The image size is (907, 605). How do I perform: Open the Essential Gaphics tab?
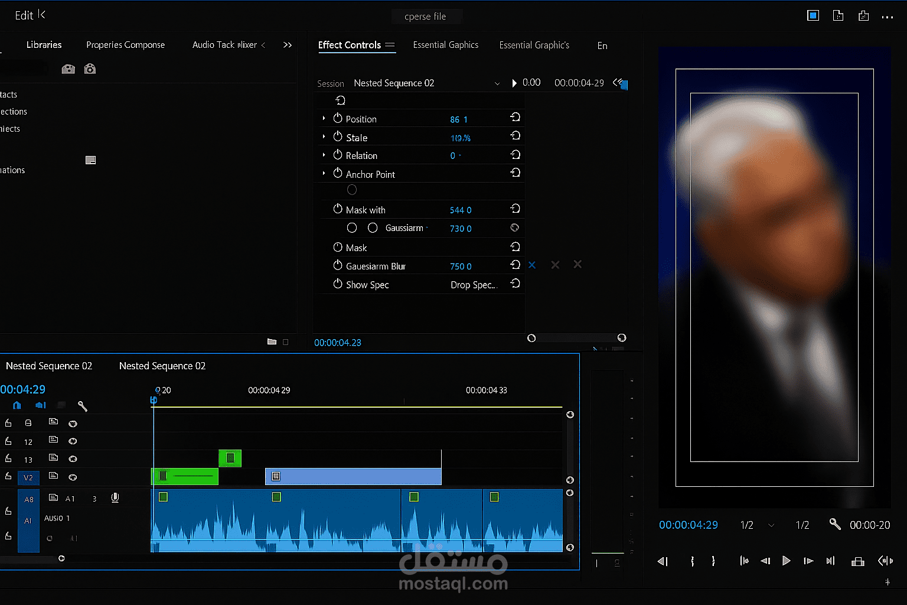(445, 45)
